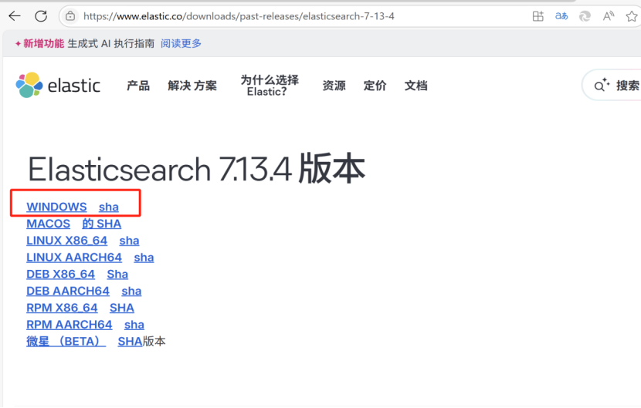Download the DEB X86_64 package
This screenshot has height=408, width=641.
coord(60,274)
